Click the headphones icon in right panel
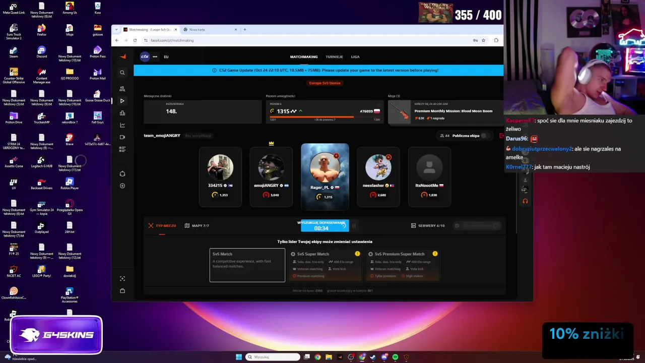Viewport: 645px width, 363px height. 525,201
